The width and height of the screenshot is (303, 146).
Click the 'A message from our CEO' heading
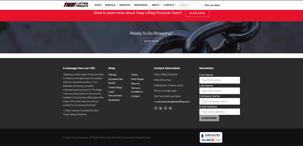click(x=79, y=68)
